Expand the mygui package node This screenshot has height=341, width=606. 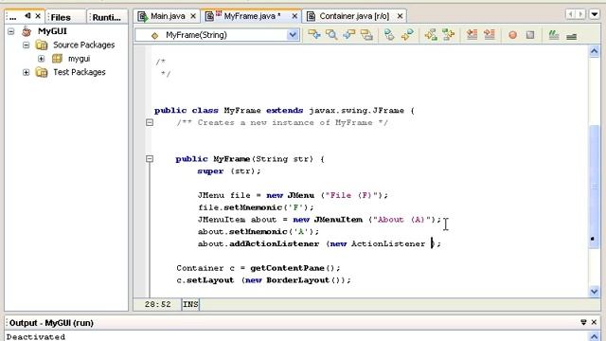click(x=41, y=59)
